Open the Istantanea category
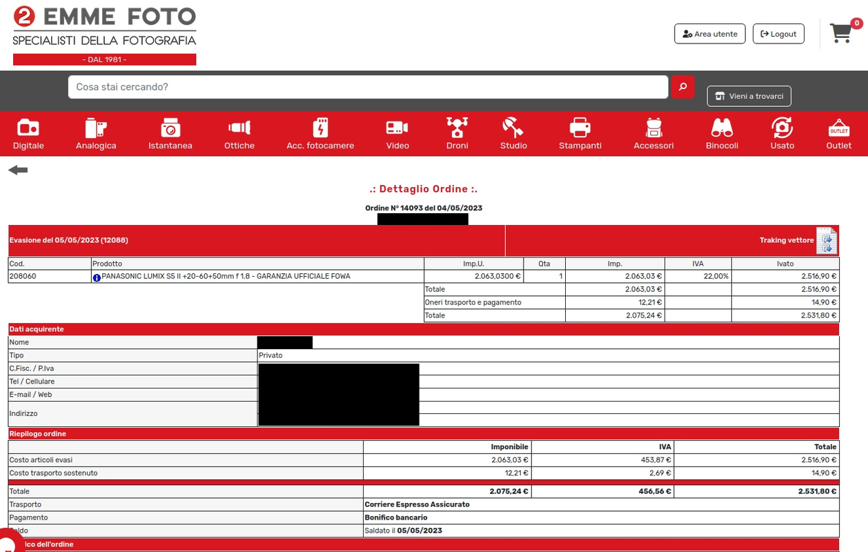 (170, 134)
